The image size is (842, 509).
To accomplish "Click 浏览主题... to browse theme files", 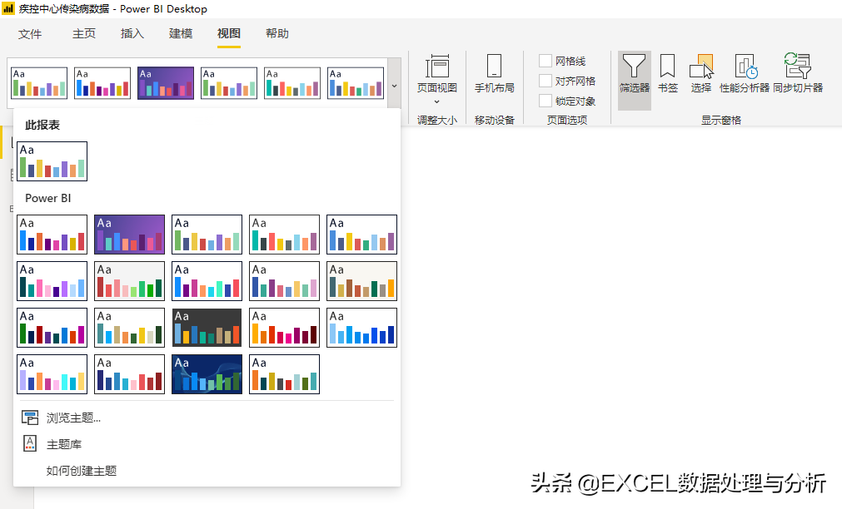I will click(73, 418).
